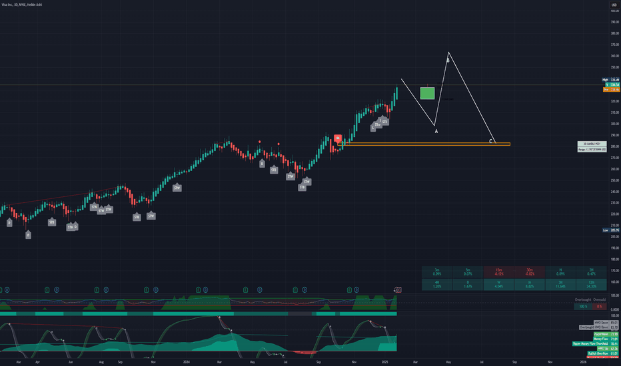Screen dimensions: 621x366
Task: Select the red HH signal label
Action: point(337,138)
